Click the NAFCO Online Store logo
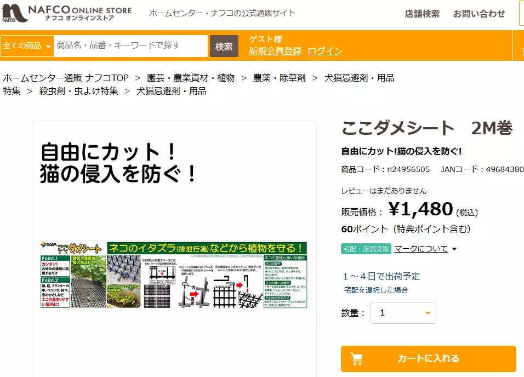Image resolution: width=524 pixels, height=377 pixels. pos(66,14)
